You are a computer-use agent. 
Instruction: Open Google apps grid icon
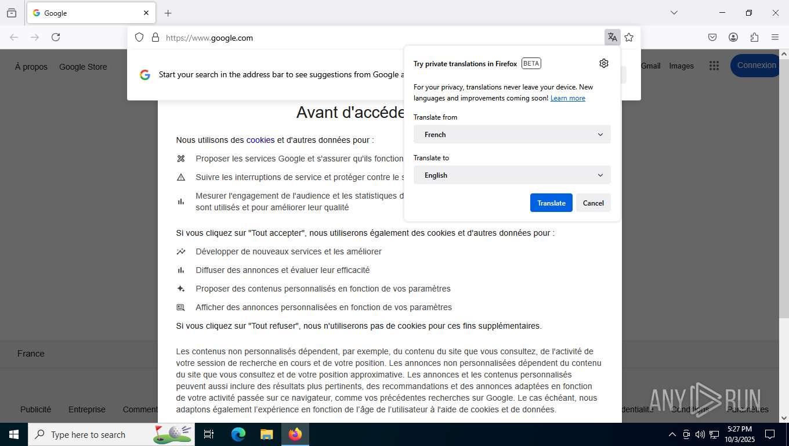click(x=714, y=66)
